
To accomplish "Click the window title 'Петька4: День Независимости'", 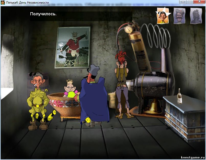I will (27, 3).
